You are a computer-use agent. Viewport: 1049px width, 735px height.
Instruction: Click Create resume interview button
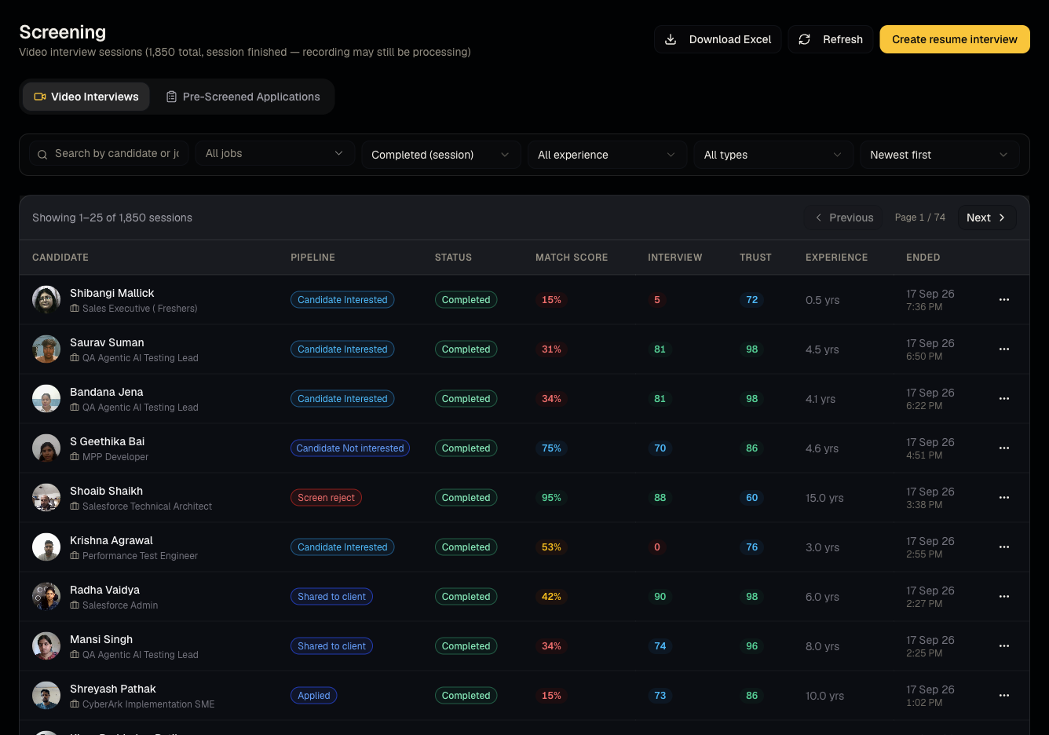(955, 39)
